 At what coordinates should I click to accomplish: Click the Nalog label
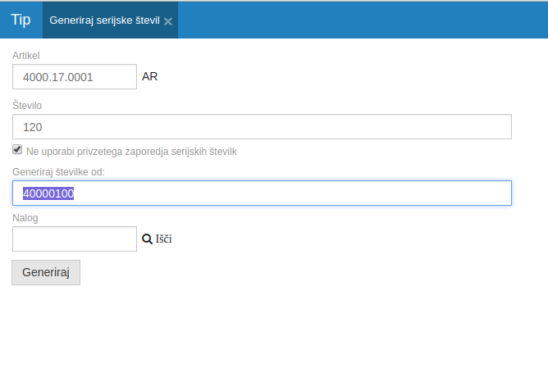pos(25,218)
